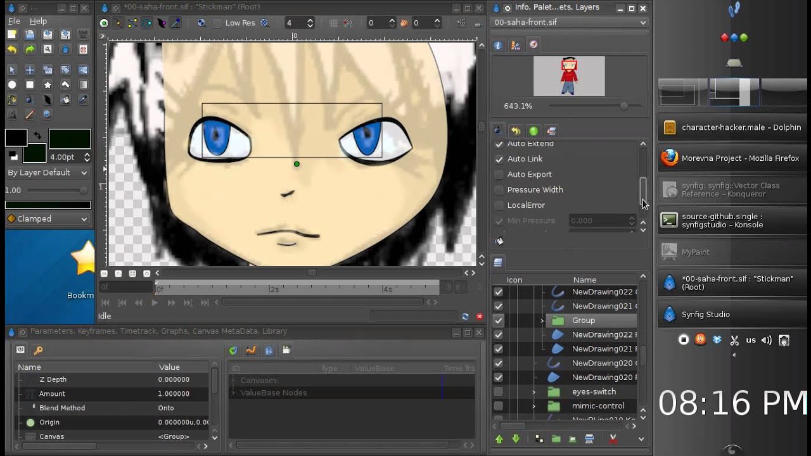Click the navigator character thumbnail

coord(569,76)
